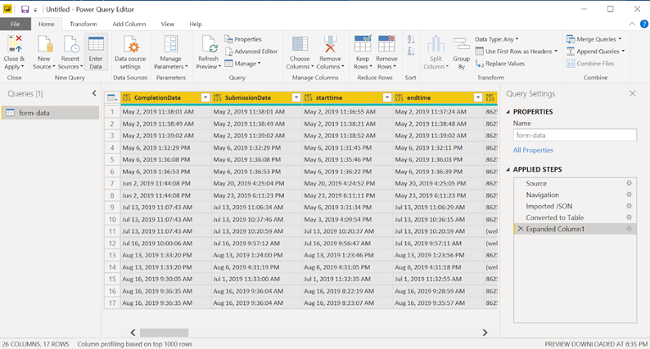Click scroll left arrow below grid
This screenshot has width=650, height=349.
(133, 333)
